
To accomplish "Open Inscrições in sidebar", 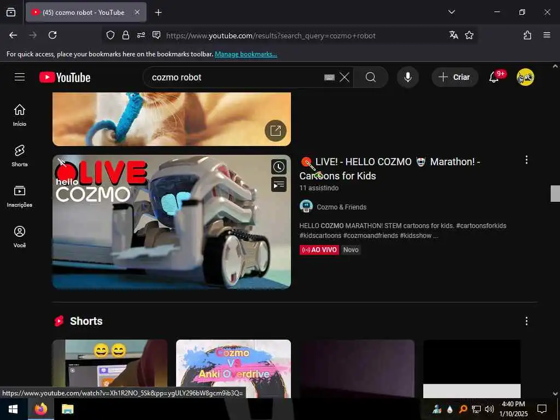I will [x=20, y=196].
